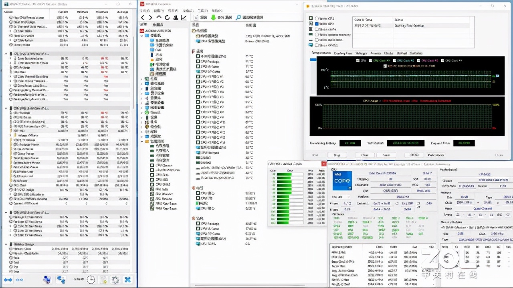Click the Preferences button
The width and height of the screenshot is (513, 288).
[436, 155]
